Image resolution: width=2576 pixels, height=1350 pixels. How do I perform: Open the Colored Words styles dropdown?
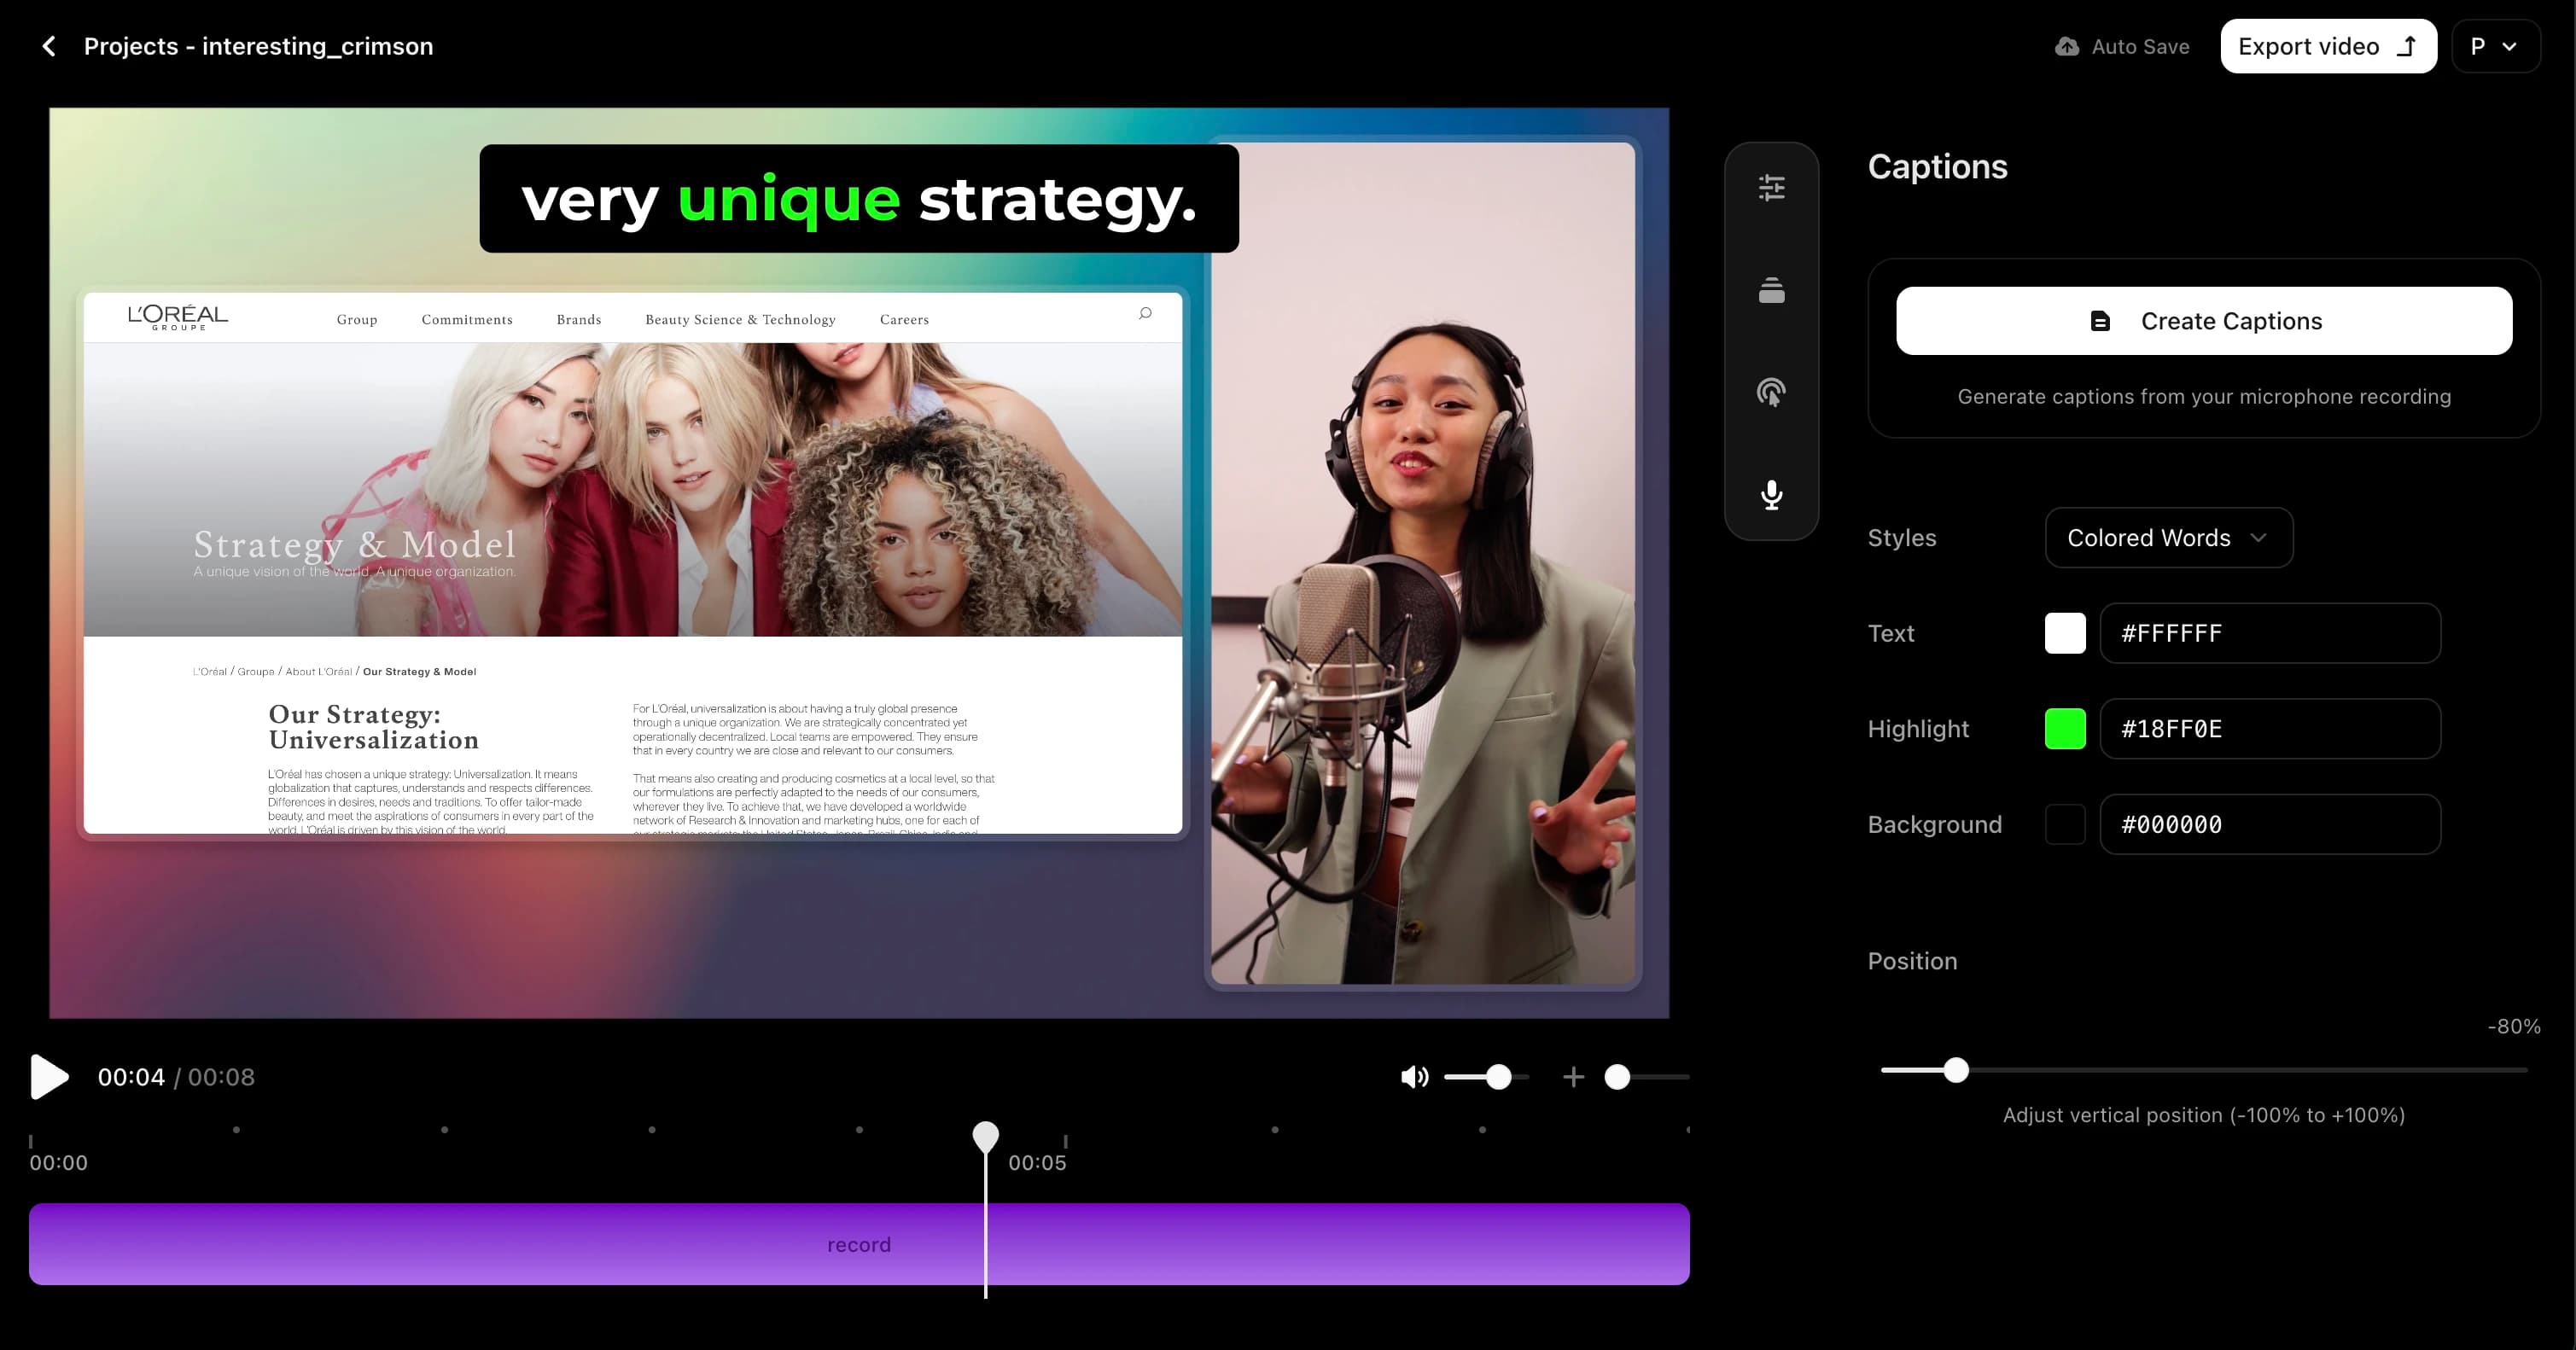pyautogui.click(x=2168, y=537)
